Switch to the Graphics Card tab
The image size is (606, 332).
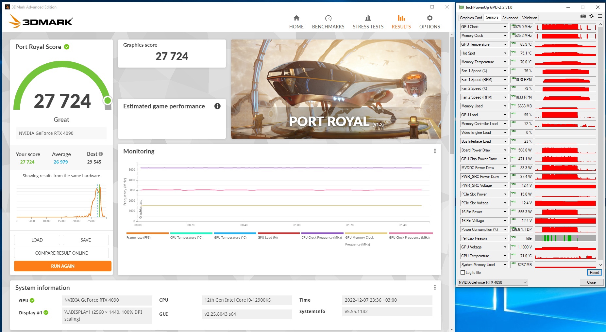point(471,18)
